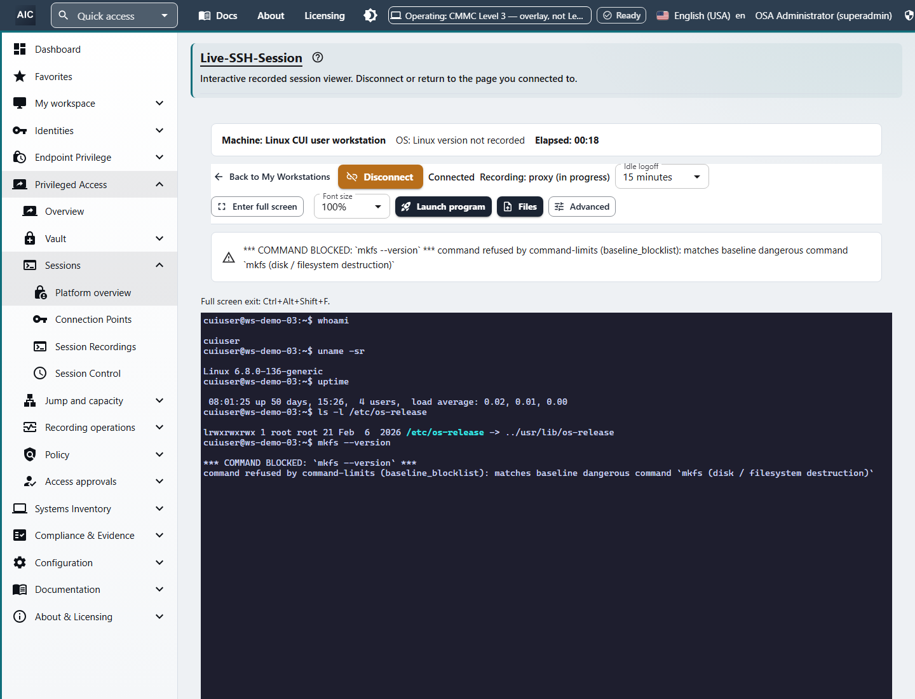
Task: Click the Privileged Access icon
Action: (20, 184)
